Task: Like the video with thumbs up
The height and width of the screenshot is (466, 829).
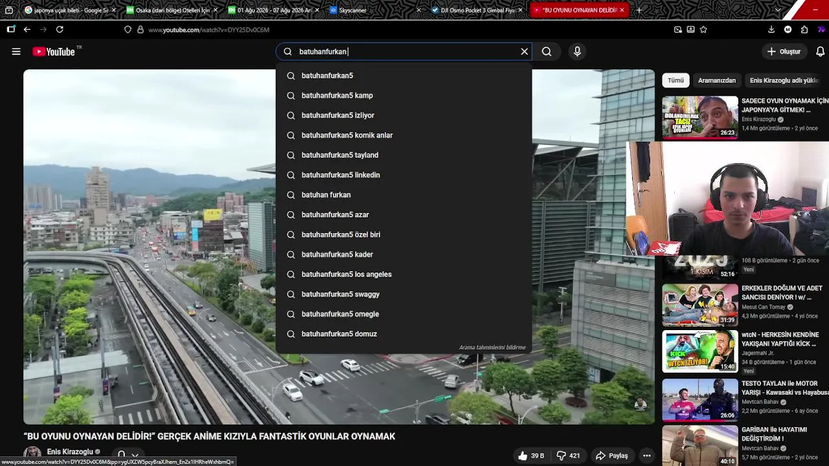Action: click(x=531, y=456)
